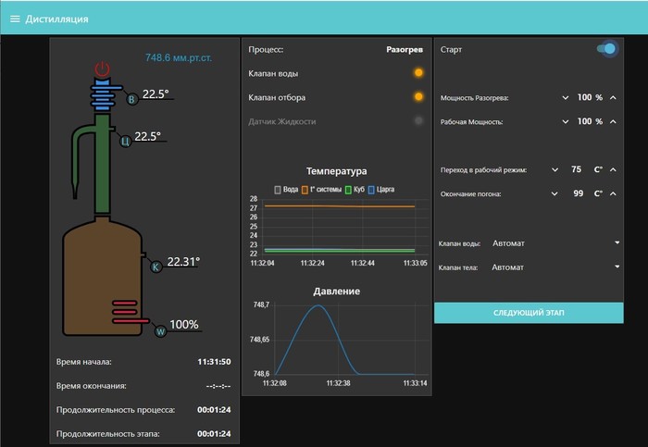The height and width of the screenshot is (447, 648).
Task: Click the 22.31° cube temperature value
Action: 183,262
